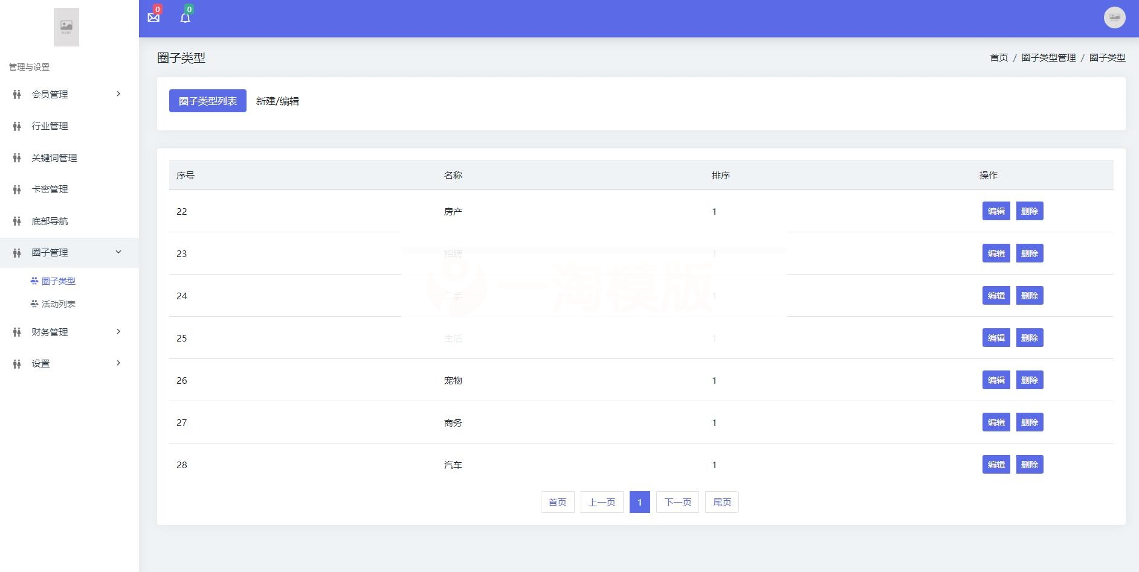The width and height of the screenshot is (1139, 572).
Task: Click the notification bell icon
Action: point(186,17)
